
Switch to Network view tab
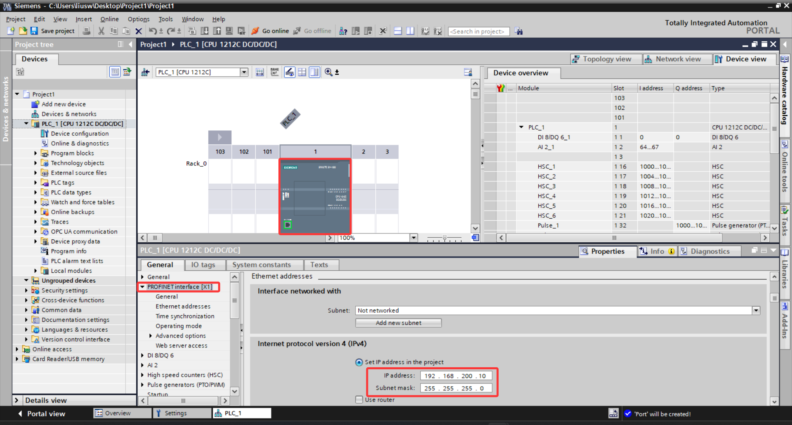pyautogui.click(x=678, y=59)
